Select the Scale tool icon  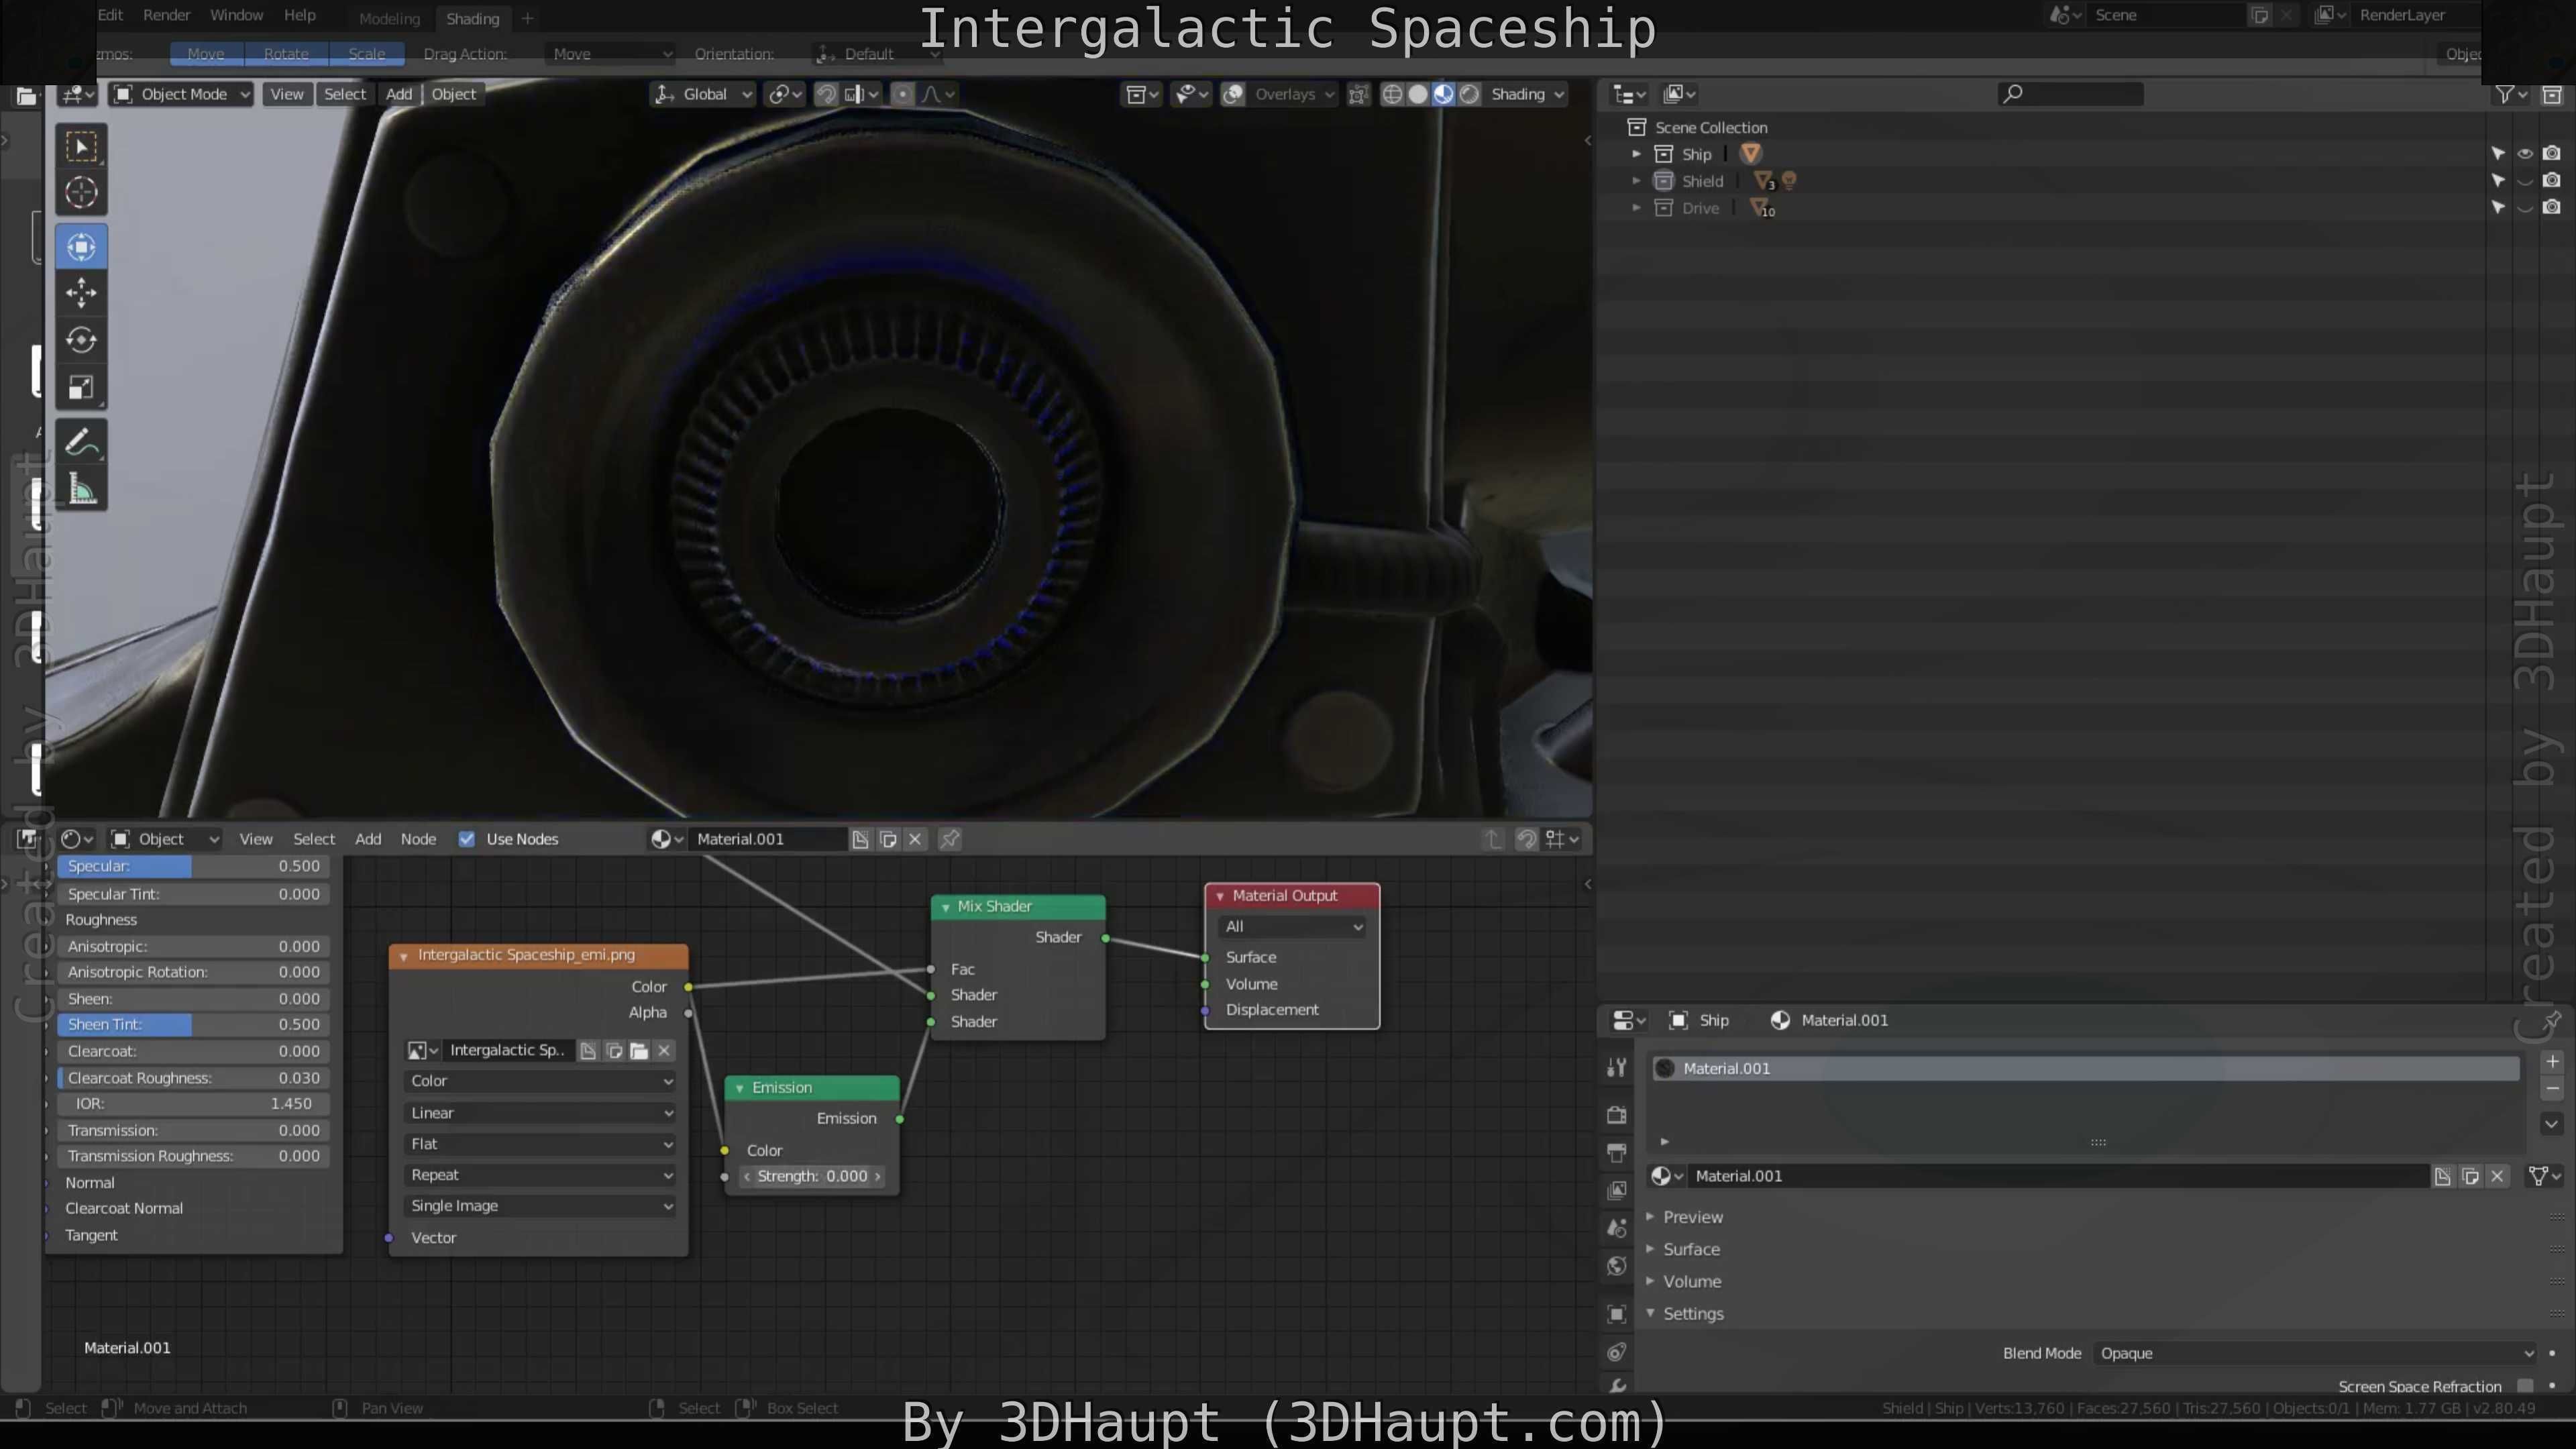coord(81,387)
